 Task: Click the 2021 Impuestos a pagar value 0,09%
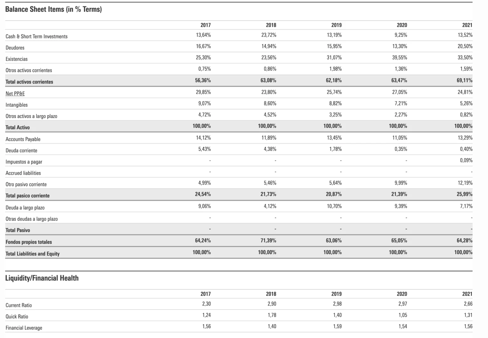click(466, 160)
